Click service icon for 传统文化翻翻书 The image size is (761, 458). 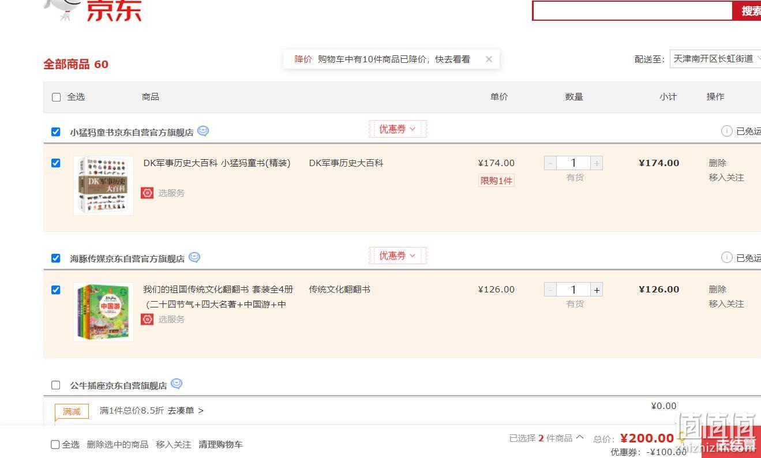(x=147, y=319)
